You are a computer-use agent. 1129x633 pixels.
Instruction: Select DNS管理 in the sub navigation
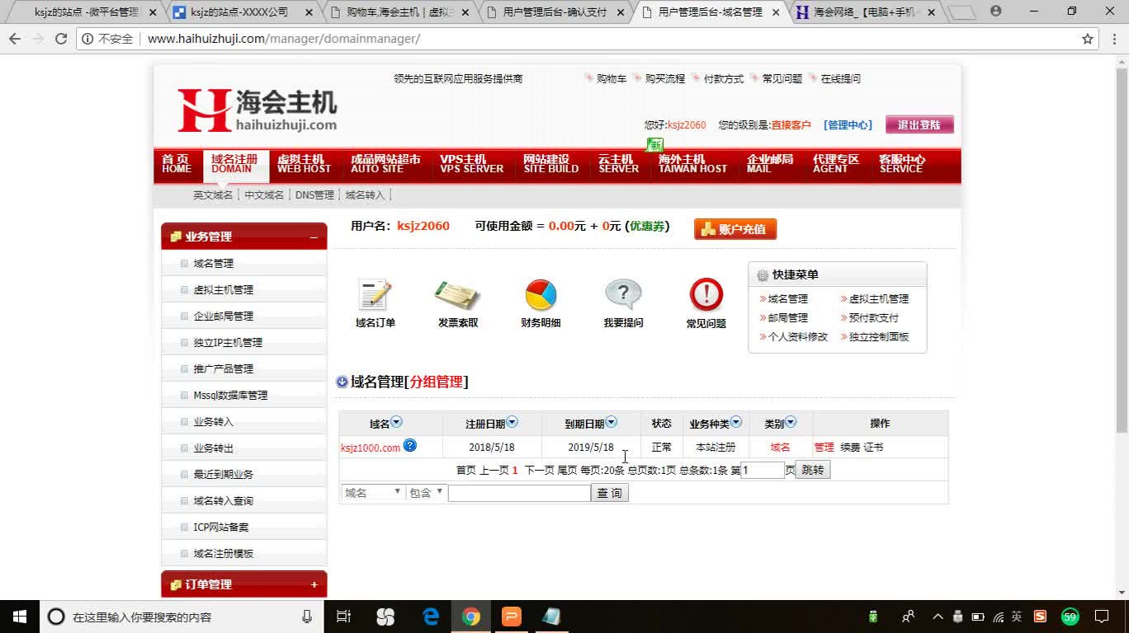[312, 195]
